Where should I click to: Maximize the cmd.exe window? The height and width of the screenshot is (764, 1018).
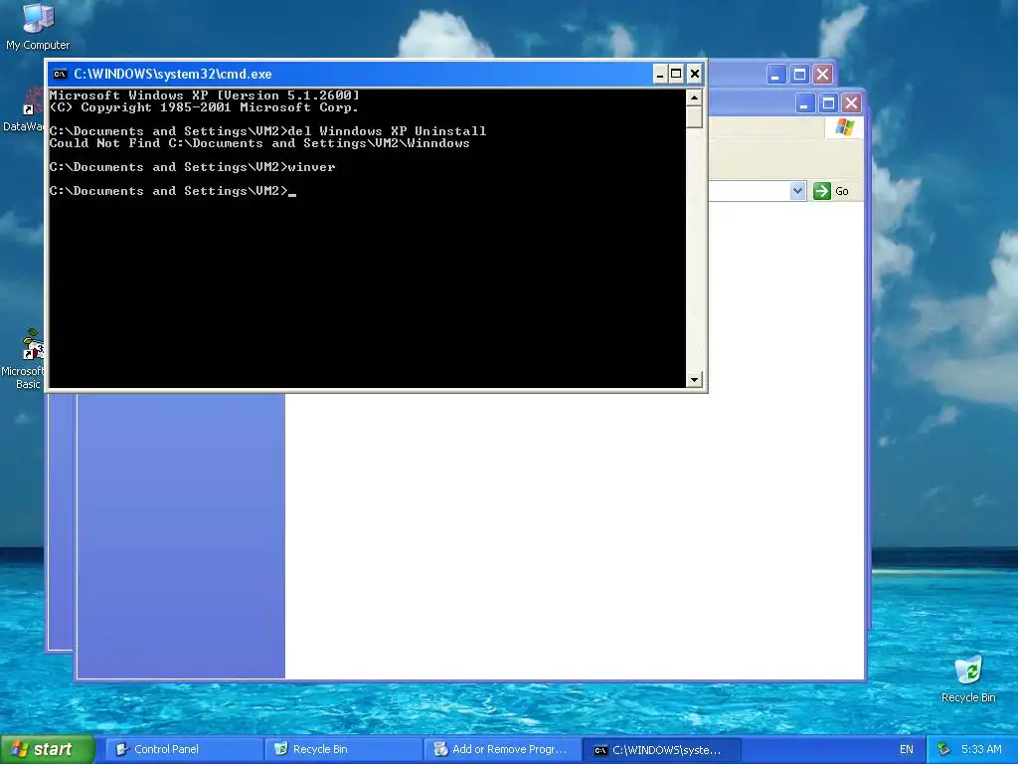(676, 74)
